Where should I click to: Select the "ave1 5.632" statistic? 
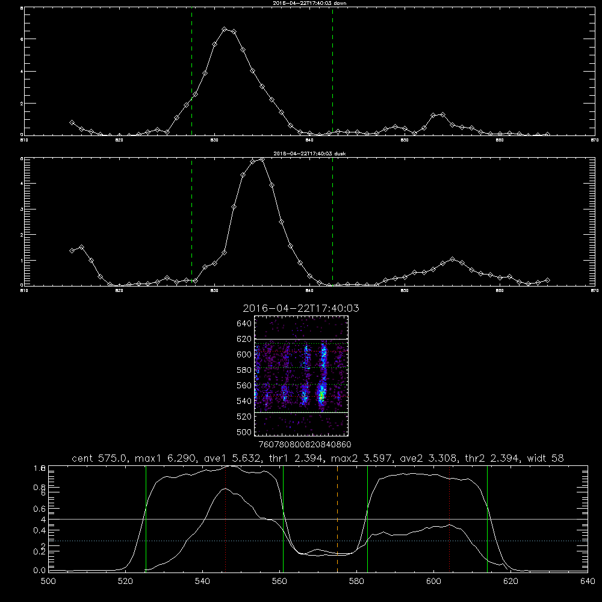[232, 458]
